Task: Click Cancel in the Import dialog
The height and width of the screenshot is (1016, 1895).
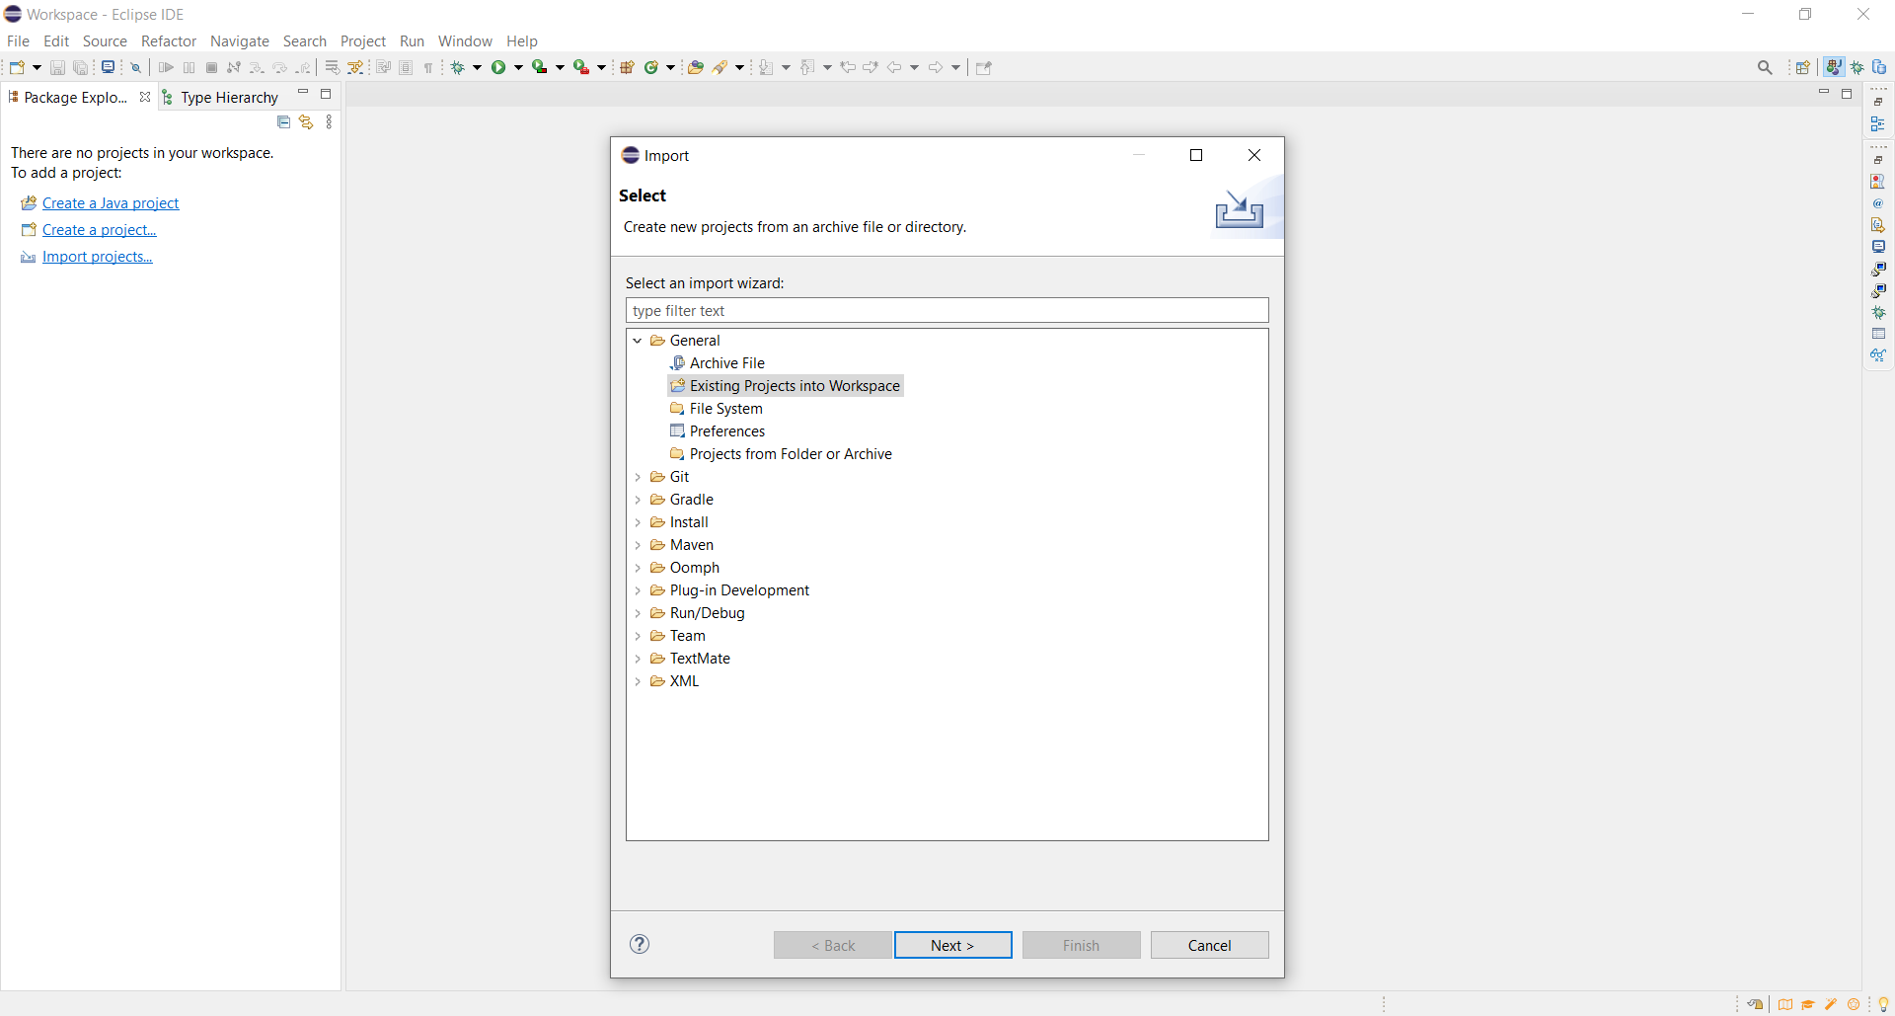Action: [1209, 945]
